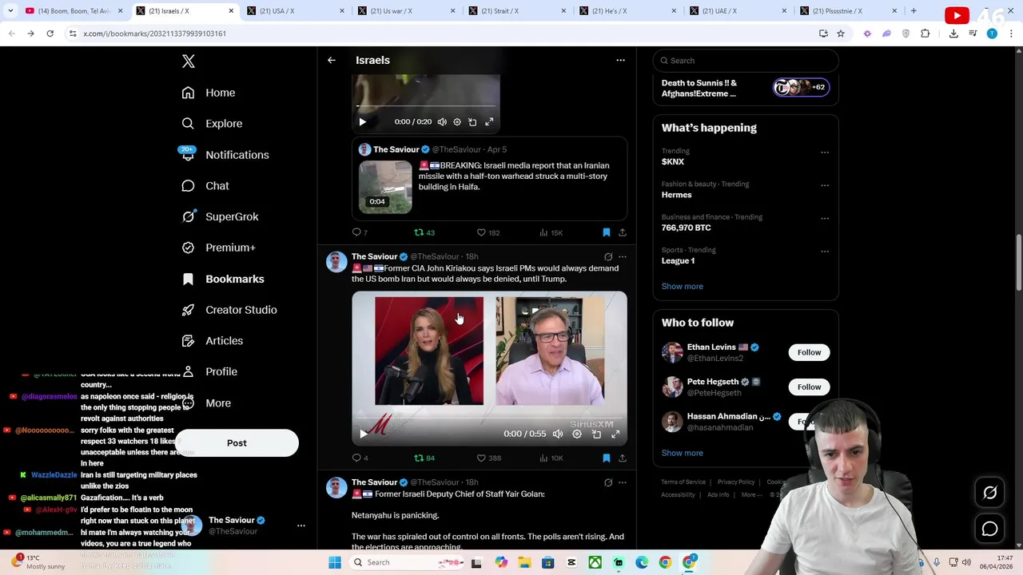Show more under Who to follow
This screenshot has width=1023, height=575.
point(683,453)
